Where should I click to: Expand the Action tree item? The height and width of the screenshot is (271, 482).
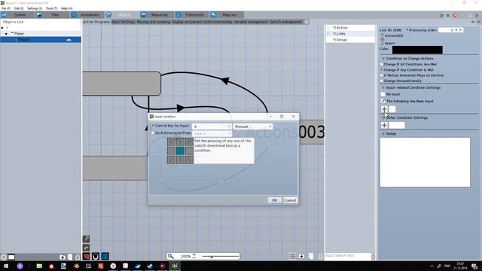tap(328, 28)
